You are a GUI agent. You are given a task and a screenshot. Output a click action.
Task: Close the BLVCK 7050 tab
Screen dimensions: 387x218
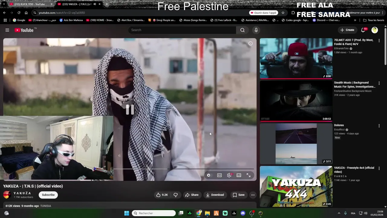point(51,4)
